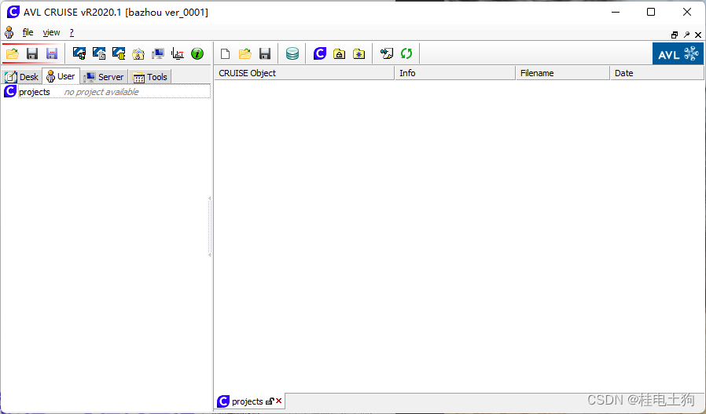The image size is (706, 414).
Task: Click the open folder icon in right toolbar
Action: [245, 54]
